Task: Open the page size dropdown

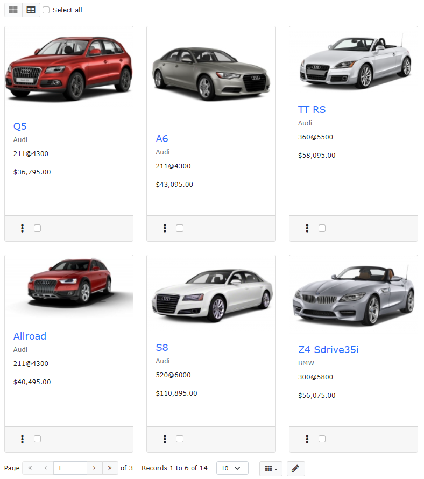Action: coord(232,468)
